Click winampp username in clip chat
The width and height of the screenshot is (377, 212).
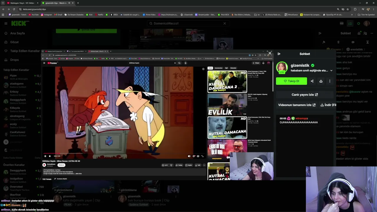pyautogui.click(x=301, y=118)
